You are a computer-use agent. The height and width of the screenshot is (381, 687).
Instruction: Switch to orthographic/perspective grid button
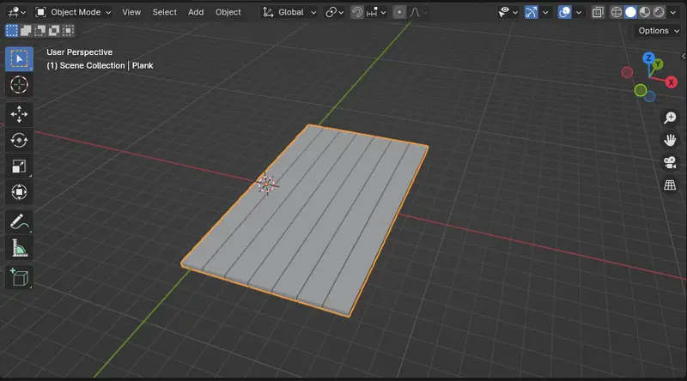(670, 184)
